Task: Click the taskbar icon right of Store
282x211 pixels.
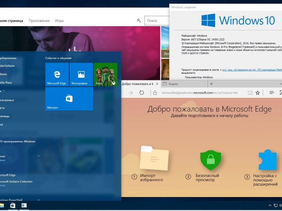Action: [x=24, y=205]
